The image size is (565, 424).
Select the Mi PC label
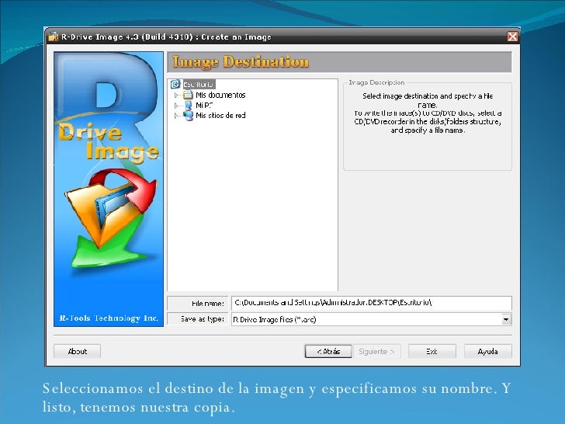tap(204, 106)
